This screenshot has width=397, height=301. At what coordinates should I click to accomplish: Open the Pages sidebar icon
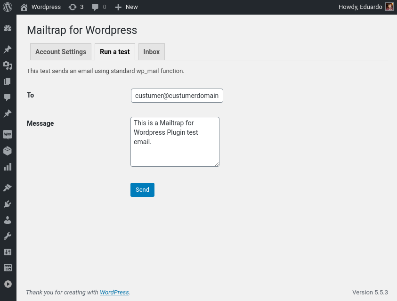click(x=8, y=81)
